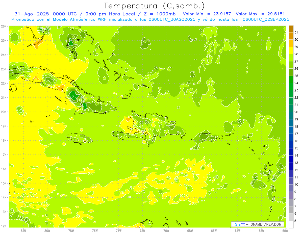Viewport: 303px width, 234px height.
Task: Click the '15N' latitude axis label
Action: 4,183
